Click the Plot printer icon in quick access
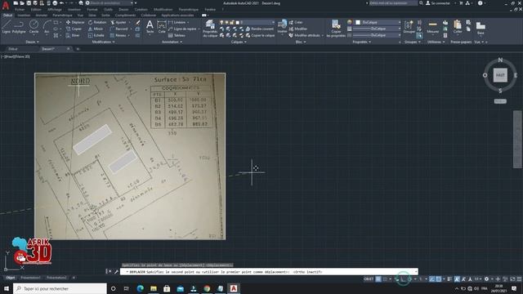Viewport: 523px width, 294px height. (x=55, y=3)
